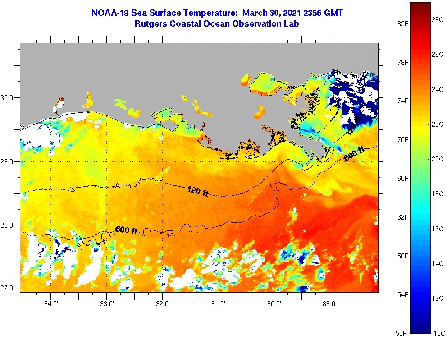Click the 27 0' latitude label

click(x=7, y=288)
